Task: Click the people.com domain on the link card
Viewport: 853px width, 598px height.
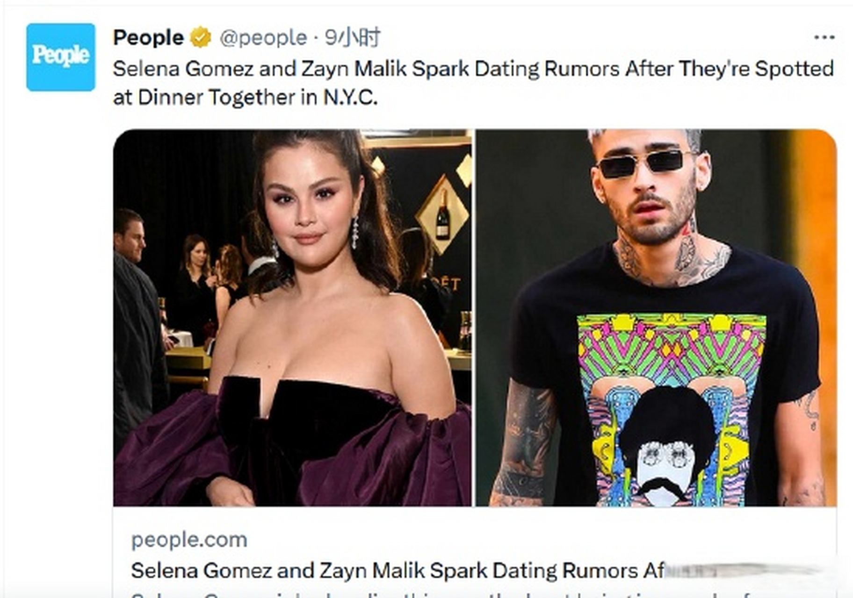Action: pos(189,540)
